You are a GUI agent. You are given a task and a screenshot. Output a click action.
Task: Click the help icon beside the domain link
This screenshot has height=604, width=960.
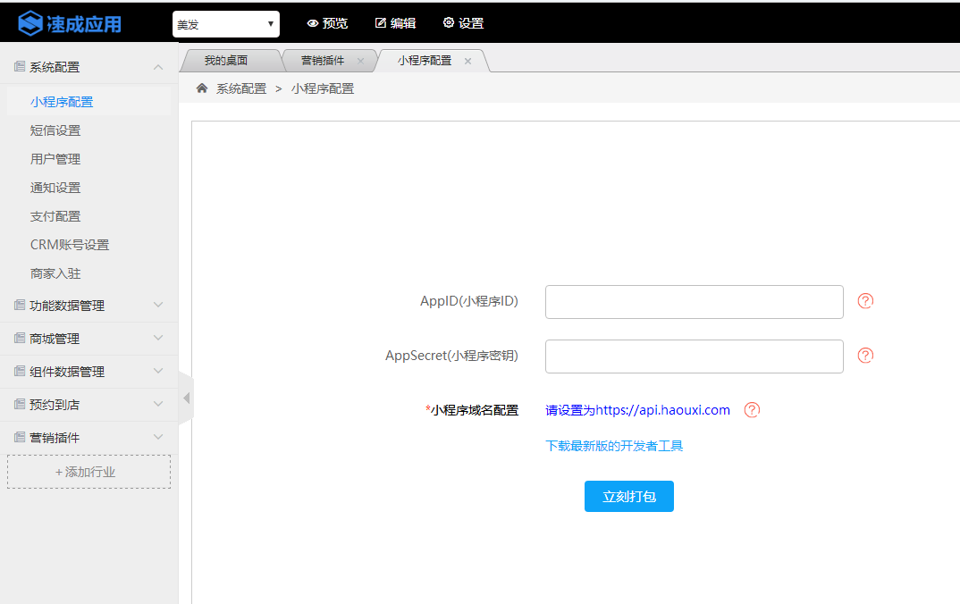(x=752, y=410)
